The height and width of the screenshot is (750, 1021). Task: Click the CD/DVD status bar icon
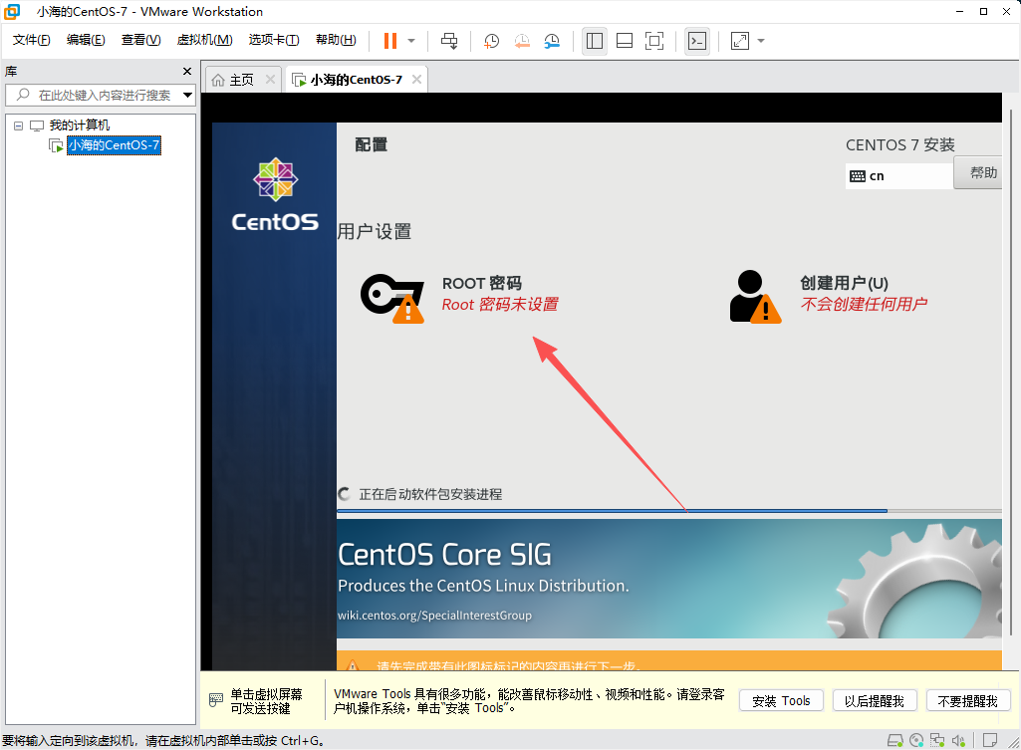[916, 740]
